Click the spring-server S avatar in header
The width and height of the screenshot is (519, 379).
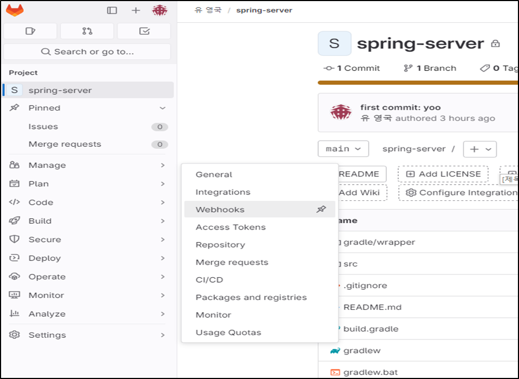(x=334, y=43)
